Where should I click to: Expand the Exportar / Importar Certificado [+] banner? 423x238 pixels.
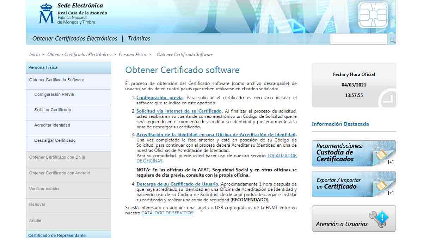(390, 193)
